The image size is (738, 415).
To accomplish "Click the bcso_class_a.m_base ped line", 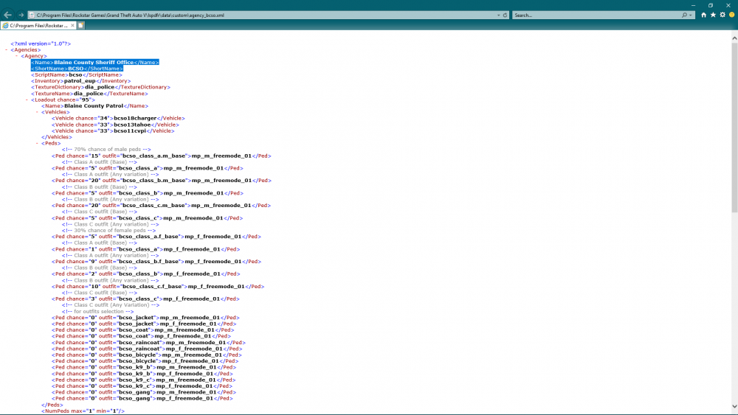I will pyautogui.click(x=162, y=156).
